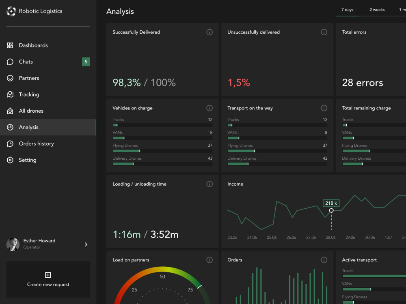Image resolution: width=406 pixels, height=304 pixels.
Task: Click the Robotic Logistics logo icon
Action: [x=11, y=11]
